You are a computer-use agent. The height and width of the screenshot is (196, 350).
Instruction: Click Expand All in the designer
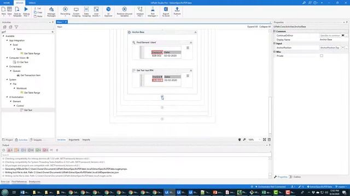(x=253, y=27)
